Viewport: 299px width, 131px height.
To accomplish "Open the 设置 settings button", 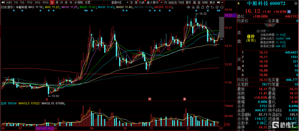I will click(88, 3).
